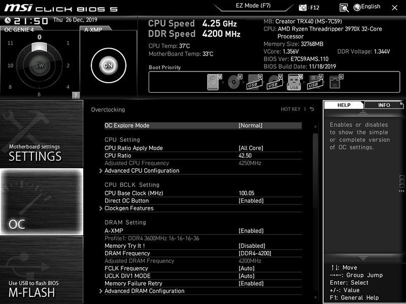Click the settings list scrollbar thumb
The image size is (406, 304).
click(315, 171)
